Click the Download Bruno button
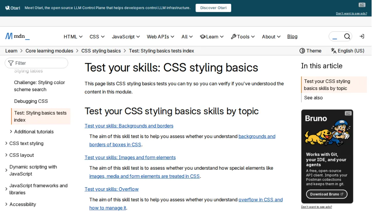Screen dimensions: 376x211 [327, 194]
